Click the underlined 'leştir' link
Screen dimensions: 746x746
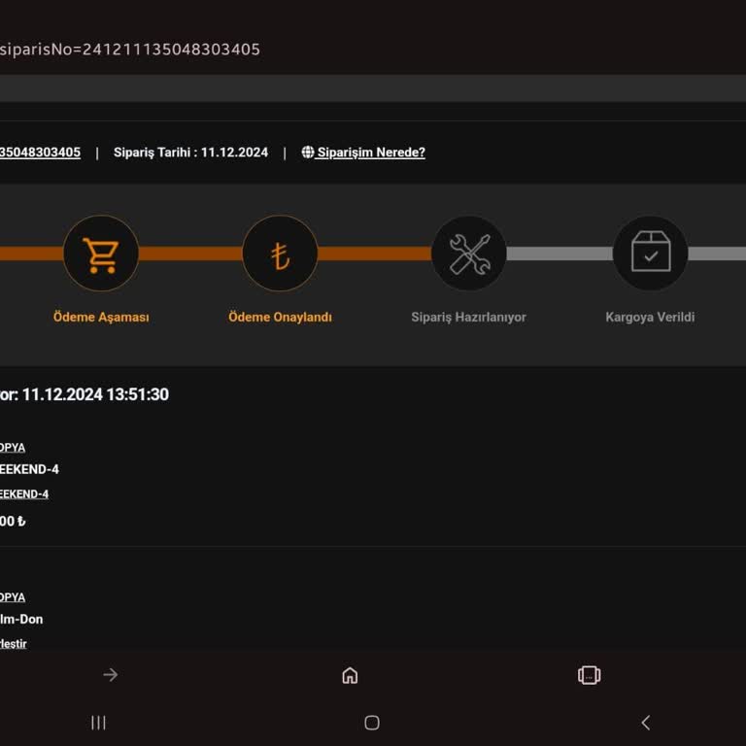14,644
